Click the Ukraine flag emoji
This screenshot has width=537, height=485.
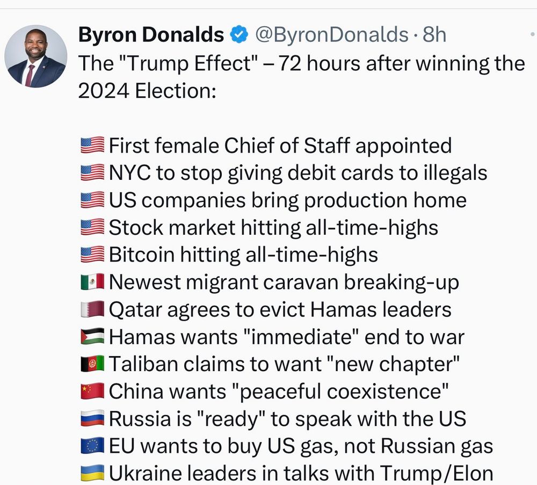[x=92, y=473]
